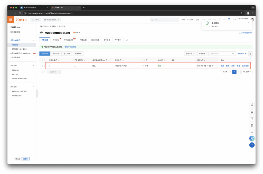Sort by 创建时间 column arrow
This screenshot has height=174, width=263.
(205, 60)
